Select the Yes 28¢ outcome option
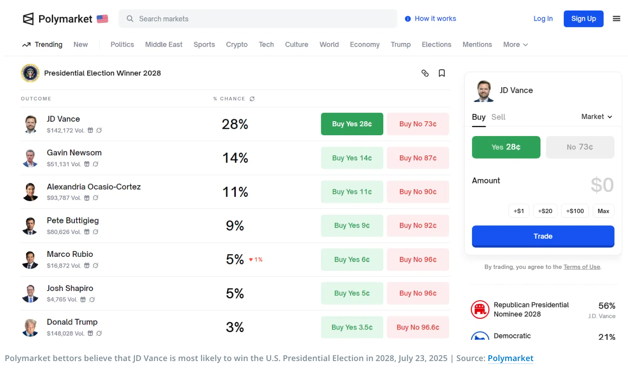This screenshot has width=628, height=370. click(x=506, y=147)
